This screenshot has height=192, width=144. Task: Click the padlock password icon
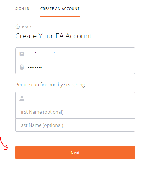(x=22, y=67)
